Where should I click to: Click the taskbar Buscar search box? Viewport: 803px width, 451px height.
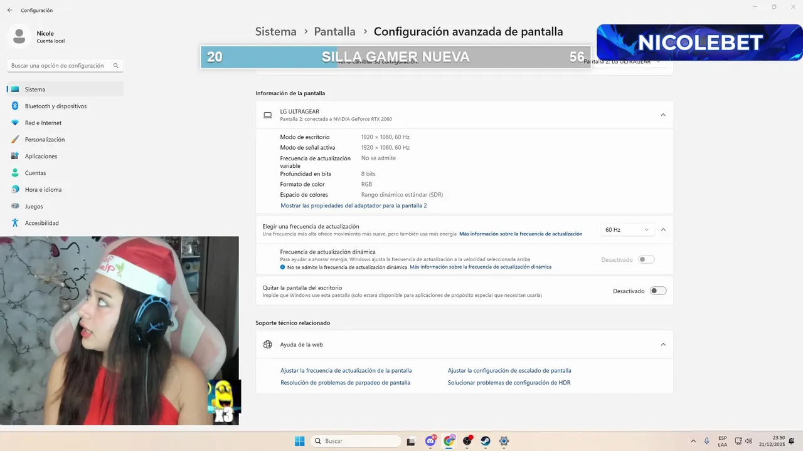[x=356, y=441]
